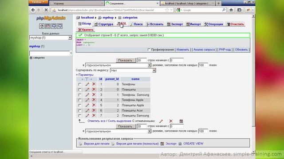Image resolution: width=284 pixels, height=159 pixels.
Task: Edit the Телефоны Samsung row
Action: pos(87,95)
